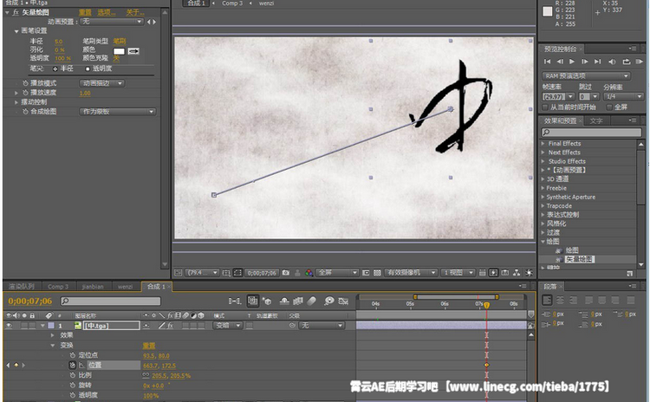Viewport: 650px width, 402px height.
Task: Switch to the 文字 panel tab
Action: [x=596, y=121]
